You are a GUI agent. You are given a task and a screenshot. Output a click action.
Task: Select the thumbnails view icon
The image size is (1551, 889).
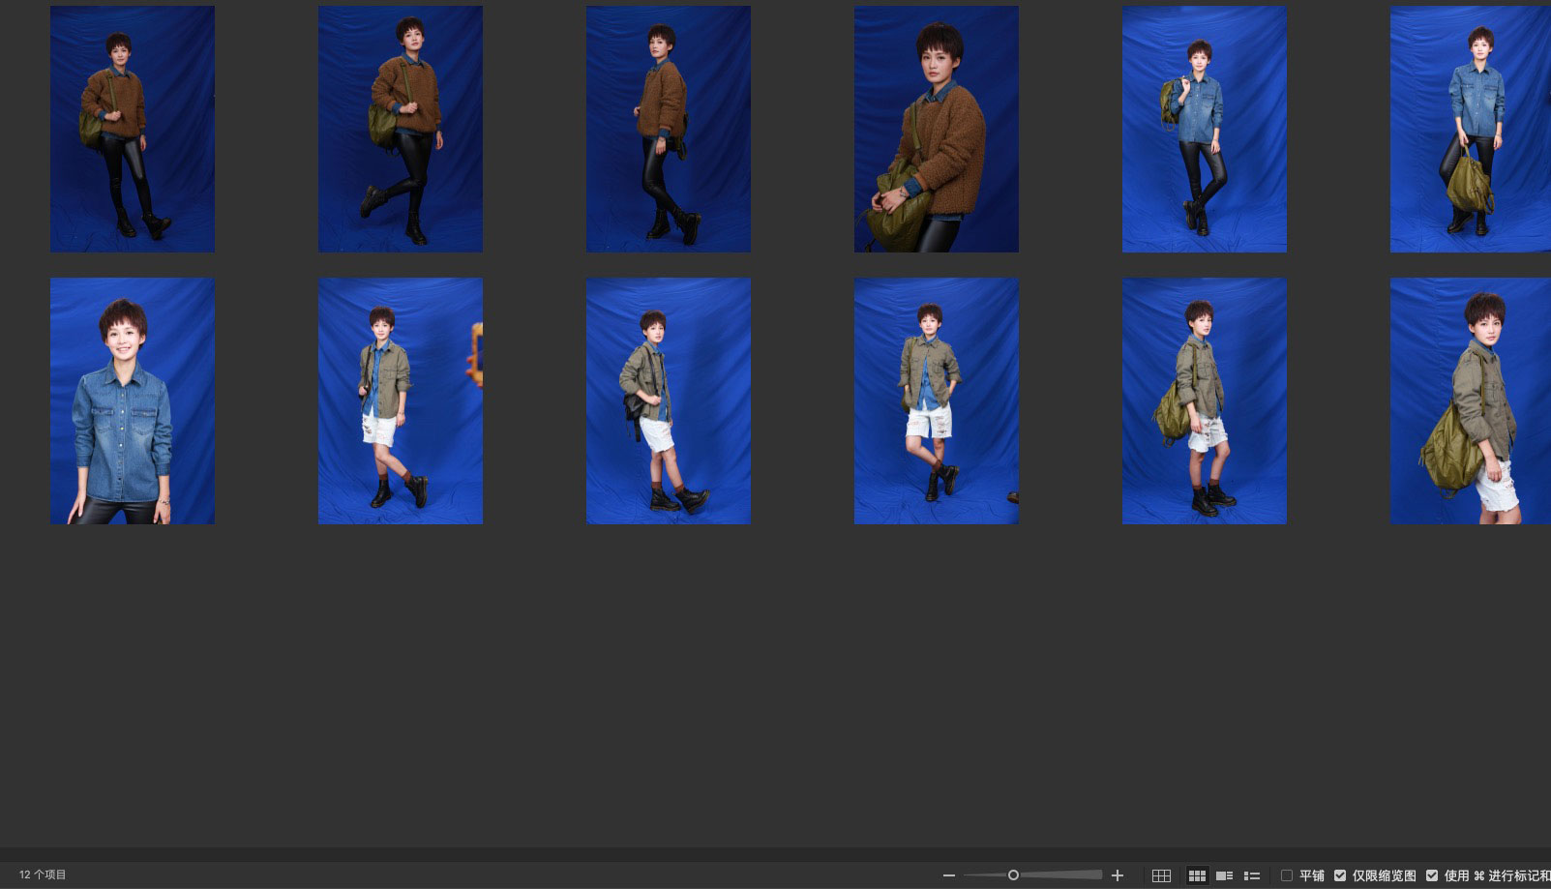tap(1197, 875)
